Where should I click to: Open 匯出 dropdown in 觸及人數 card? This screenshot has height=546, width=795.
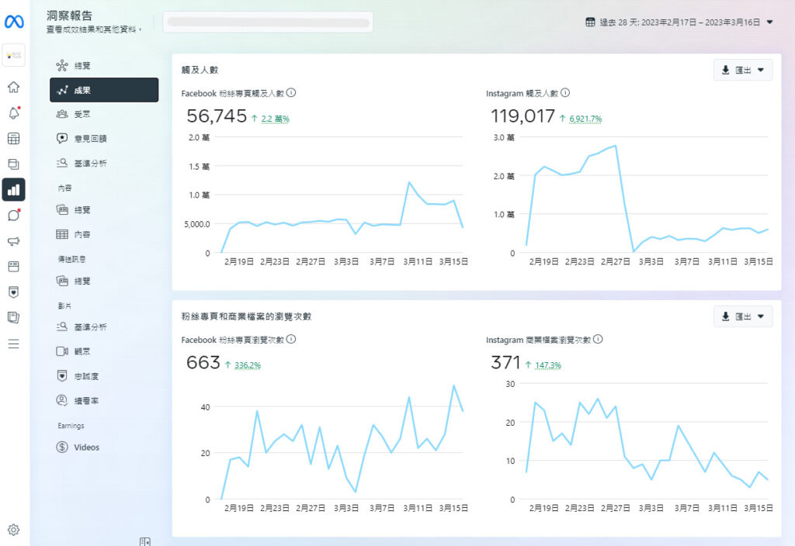[742, 70]
